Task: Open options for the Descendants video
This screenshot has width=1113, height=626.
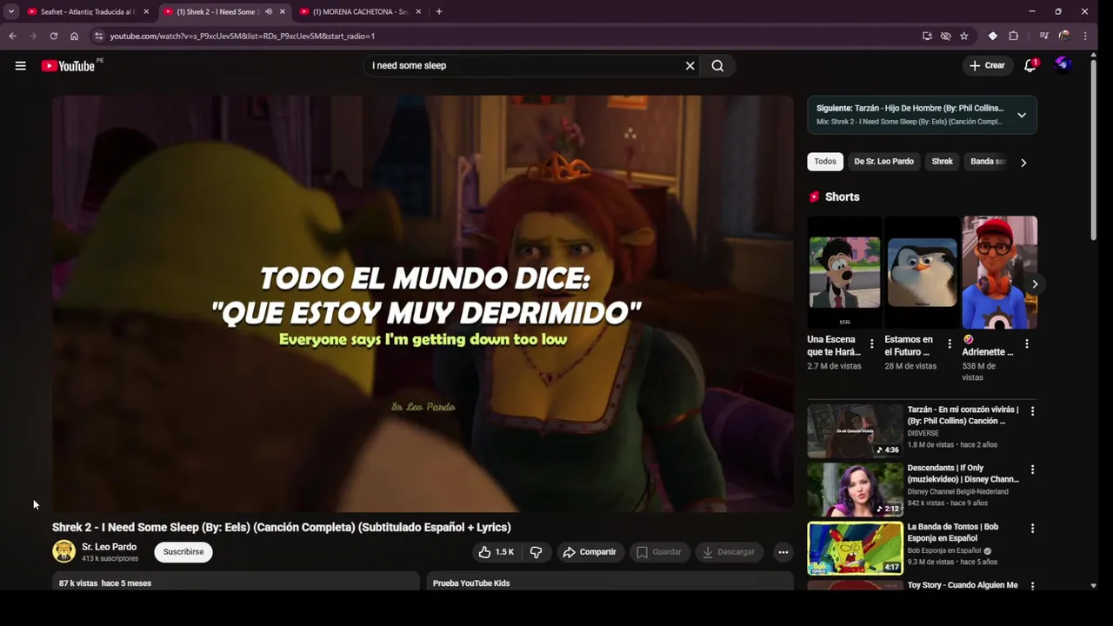Action: 1032,469
